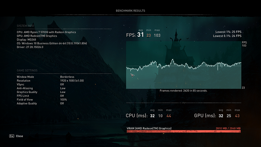Viewport: 261px width, 147px height.
Task: Click the Field of View row label
Action: pos(25,100)
